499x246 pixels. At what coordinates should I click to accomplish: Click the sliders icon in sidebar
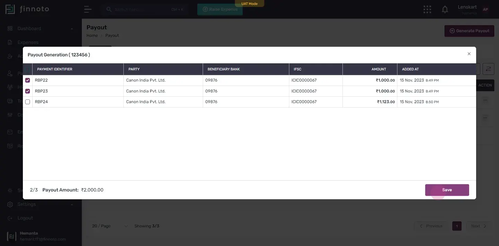click(x=10, y=115)
